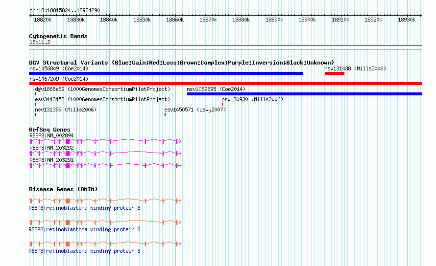Select the nsv1056849 (Coe2014) label
Image resolution: width=436 pixels, height=266 pixels.
pyautogui.click(x=59, y=68)
